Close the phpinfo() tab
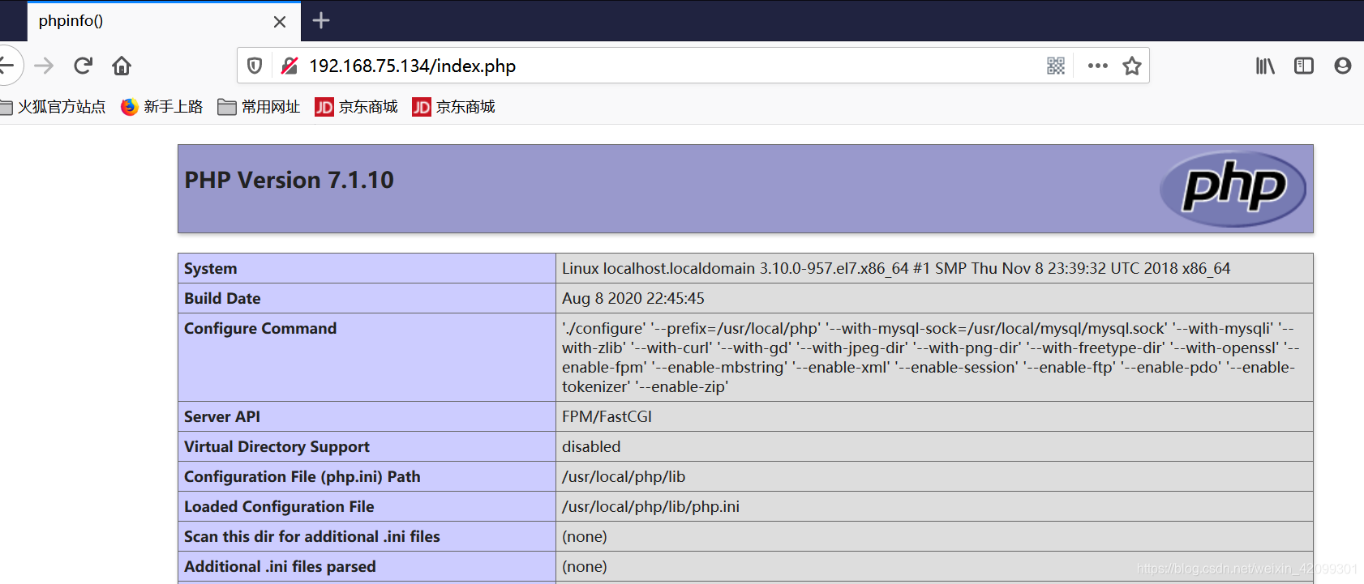The width and height of the screenshot is (1364, 584). [280, 22]
